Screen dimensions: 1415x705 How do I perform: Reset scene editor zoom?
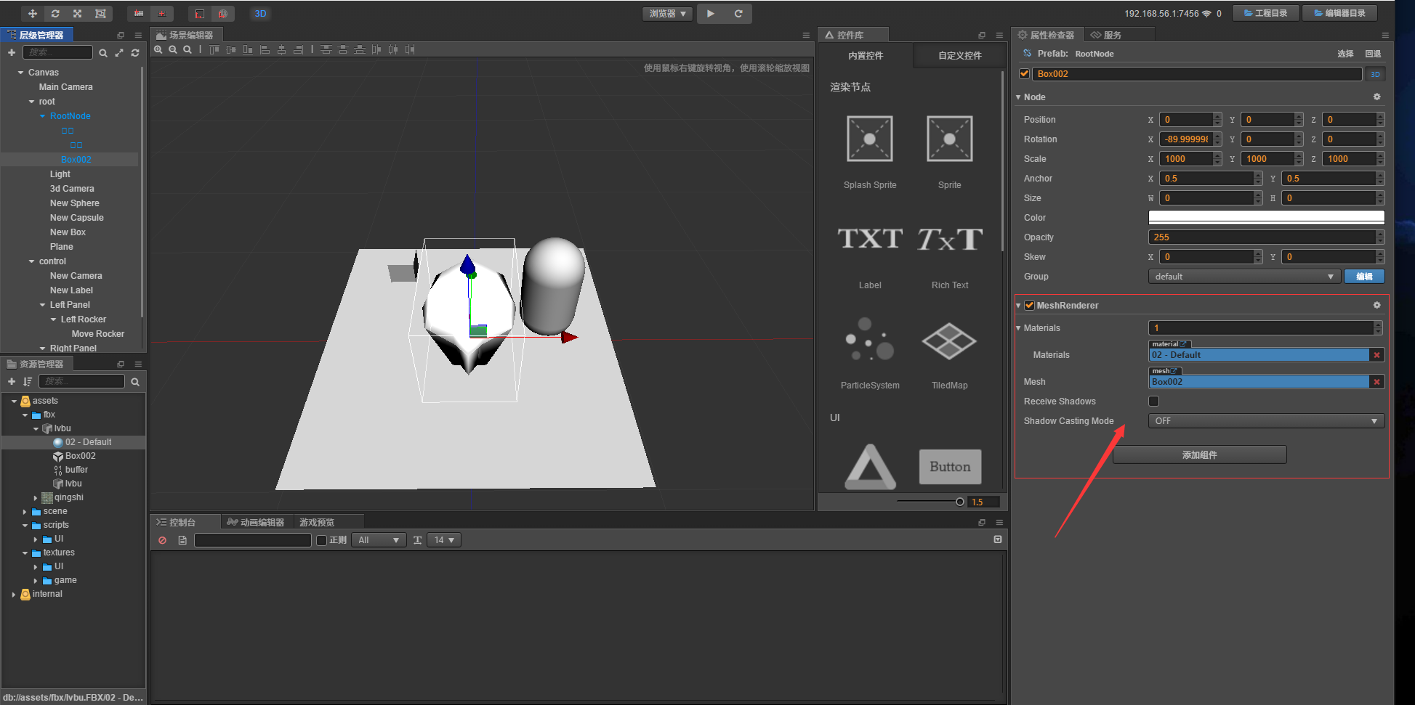coord(188,49)
